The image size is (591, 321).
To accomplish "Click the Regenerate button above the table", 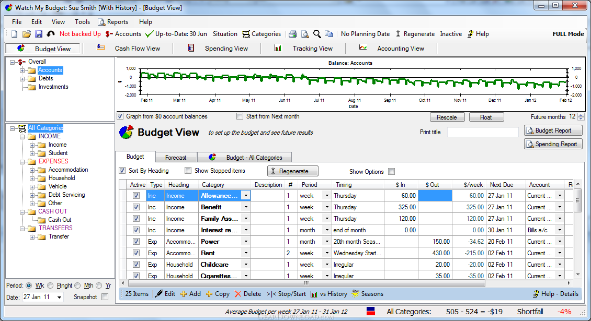I will click(x=293, y=171).
